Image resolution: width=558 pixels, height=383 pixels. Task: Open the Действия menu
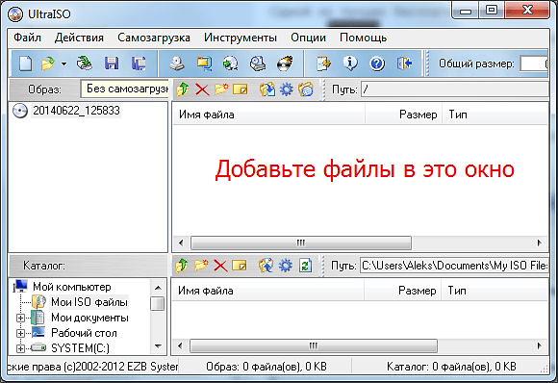click(x=79, y=38)
